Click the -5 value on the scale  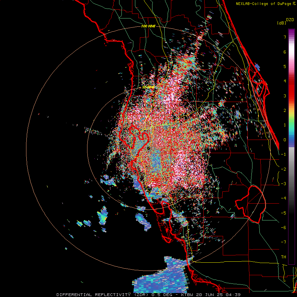283,213
